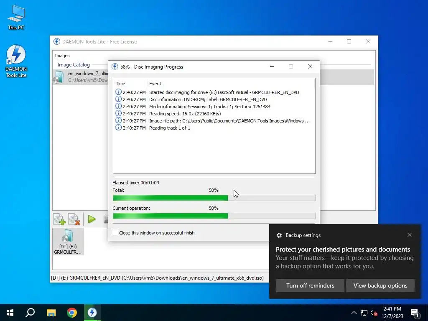This screenshot has height=321, width=428.
Task: Click the Elapsed time: 00:01:09 text
Action: pyautogui.click(x=136, y=183)
